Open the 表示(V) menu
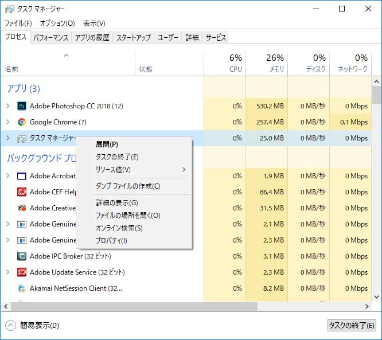This screenshot has width=382, height=340. (94, 24)
